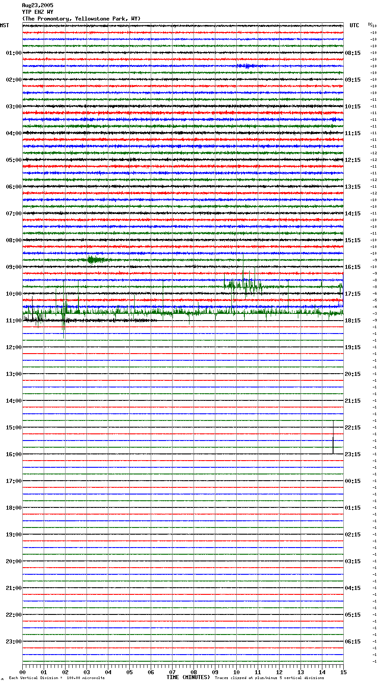Click the bottom axis tick label 15
Screen dimensions: 379x684
pyautogui.click(x=343, y=672)
